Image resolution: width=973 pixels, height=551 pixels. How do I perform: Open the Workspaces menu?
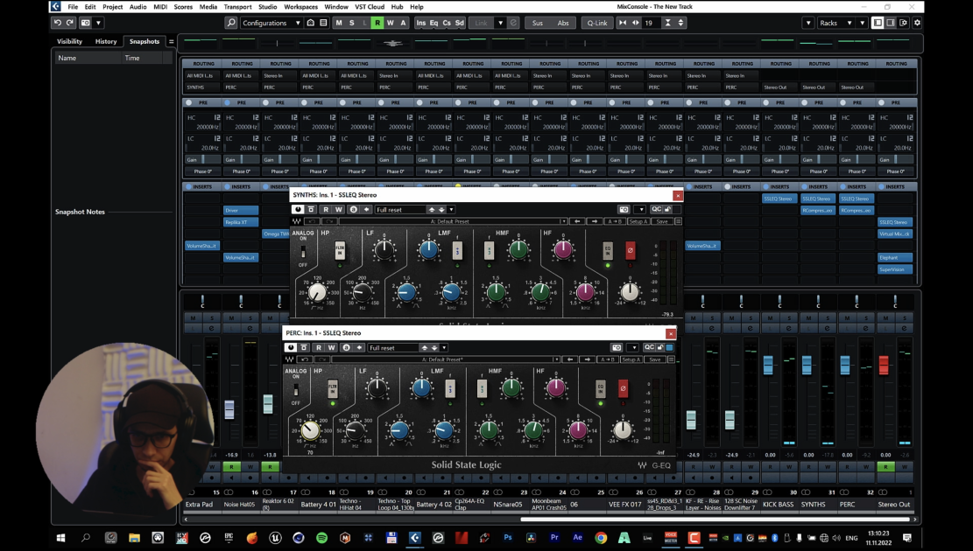click(x=301, y=7)
